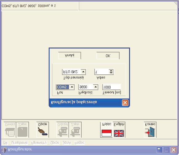Expand the Prędkość dropdown showing 9600
Image resolution: width=179 pixels, height=155 pixels.
click(96, 87)
